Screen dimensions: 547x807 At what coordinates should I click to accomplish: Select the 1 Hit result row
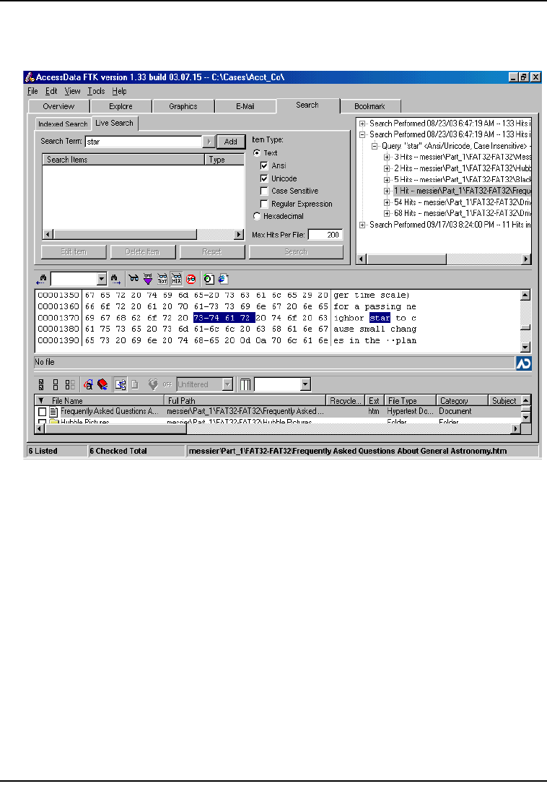[x=462, y=191]
